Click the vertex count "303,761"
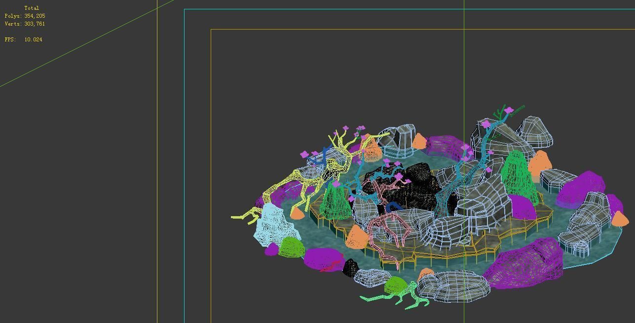 tap(35, 24)
